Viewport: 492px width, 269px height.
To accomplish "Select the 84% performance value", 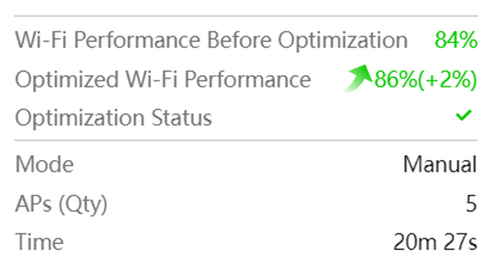I will pos(456,40).
